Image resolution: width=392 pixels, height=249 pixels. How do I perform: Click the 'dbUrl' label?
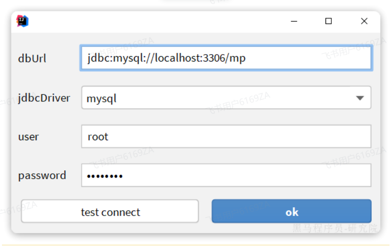(x=32, y=59)
